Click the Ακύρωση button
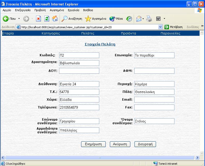The width and height of the screenshot is (205, 166). point(120,144)
